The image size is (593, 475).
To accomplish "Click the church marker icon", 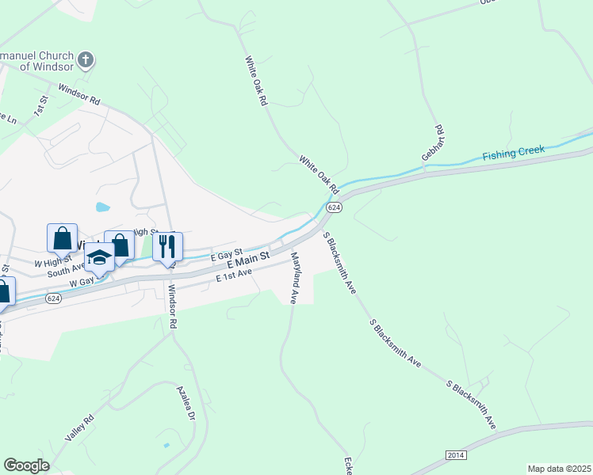I will tap(86, 60).
